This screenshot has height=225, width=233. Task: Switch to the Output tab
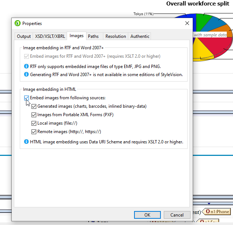(x=24, y=36)
